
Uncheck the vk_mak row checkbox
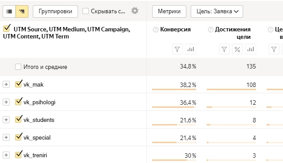pyautogui.click(x=18, y=84)
